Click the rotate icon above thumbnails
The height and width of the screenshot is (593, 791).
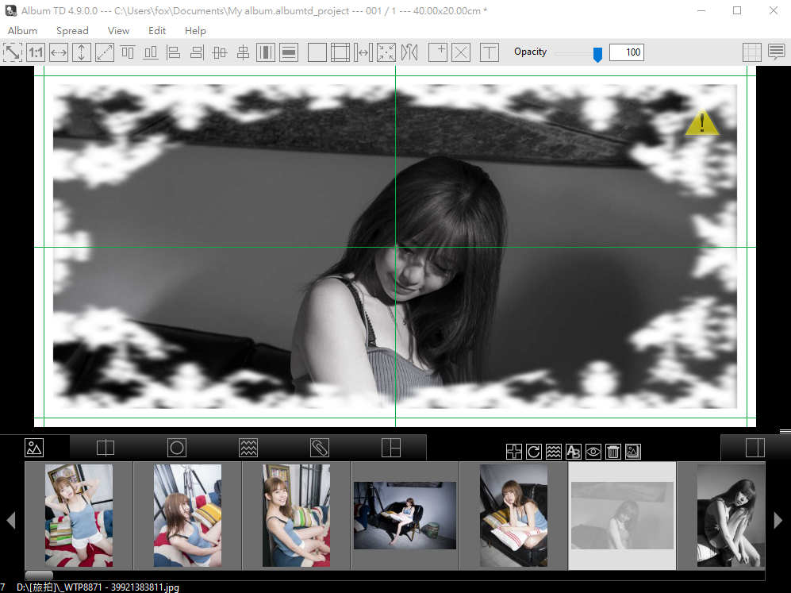pyautogui.click(x=534, y=452)
